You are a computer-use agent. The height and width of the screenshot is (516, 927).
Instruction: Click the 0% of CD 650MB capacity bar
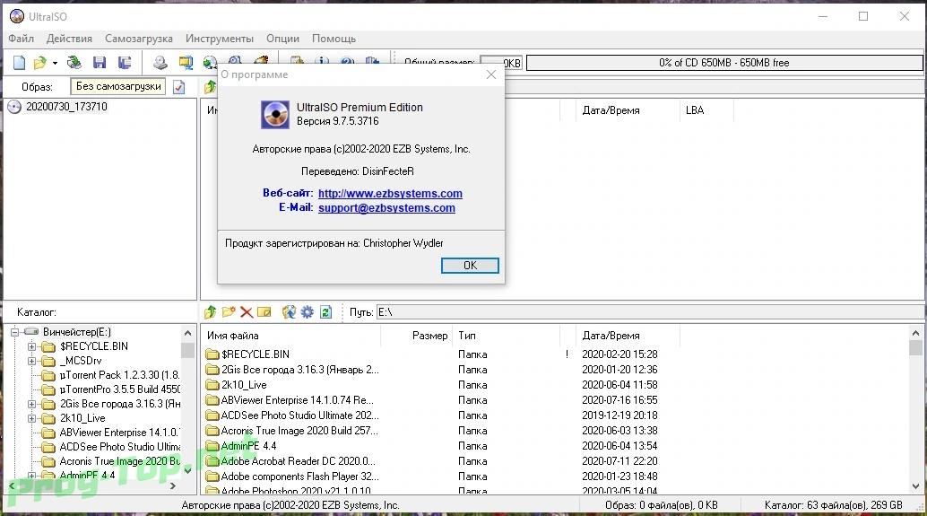(724, 63)
